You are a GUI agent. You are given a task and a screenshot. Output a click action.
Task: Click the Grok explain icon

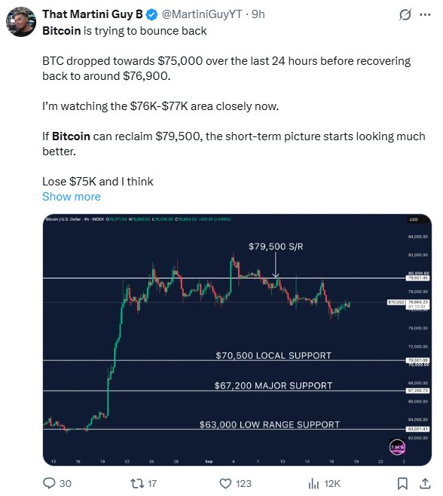405,14
